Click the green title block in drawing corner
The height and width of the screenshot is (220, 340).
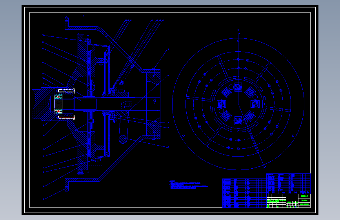(x=288, y=201)
